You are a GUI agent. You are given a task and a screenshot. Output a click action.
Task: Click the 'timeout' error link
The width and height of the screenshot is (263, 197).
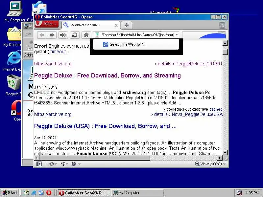click(x=58, y=52)
